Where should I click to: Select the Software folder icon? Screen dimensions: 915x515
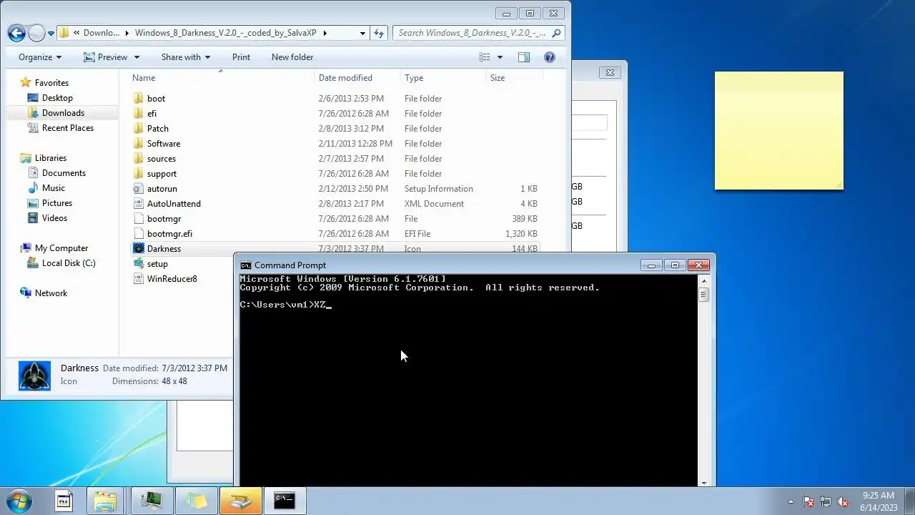point(139,144)
